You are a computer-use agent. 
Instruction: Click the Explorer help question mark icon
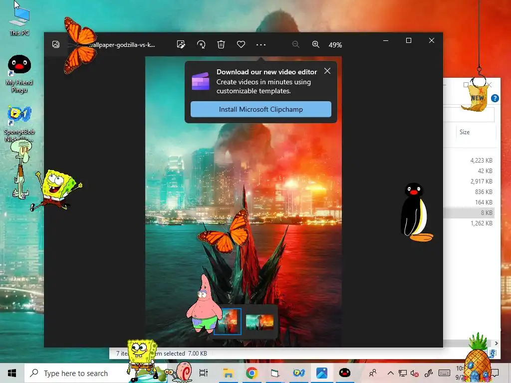point(495,98)
